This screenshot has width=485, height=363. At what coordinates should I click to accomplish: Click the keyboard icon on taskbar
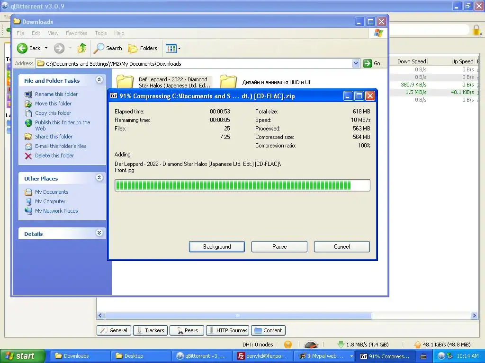[x=423, y=356]
